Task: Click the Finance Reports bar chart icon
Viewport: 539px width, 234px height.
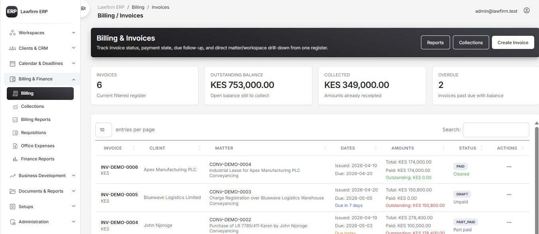Action: (15, 159)
